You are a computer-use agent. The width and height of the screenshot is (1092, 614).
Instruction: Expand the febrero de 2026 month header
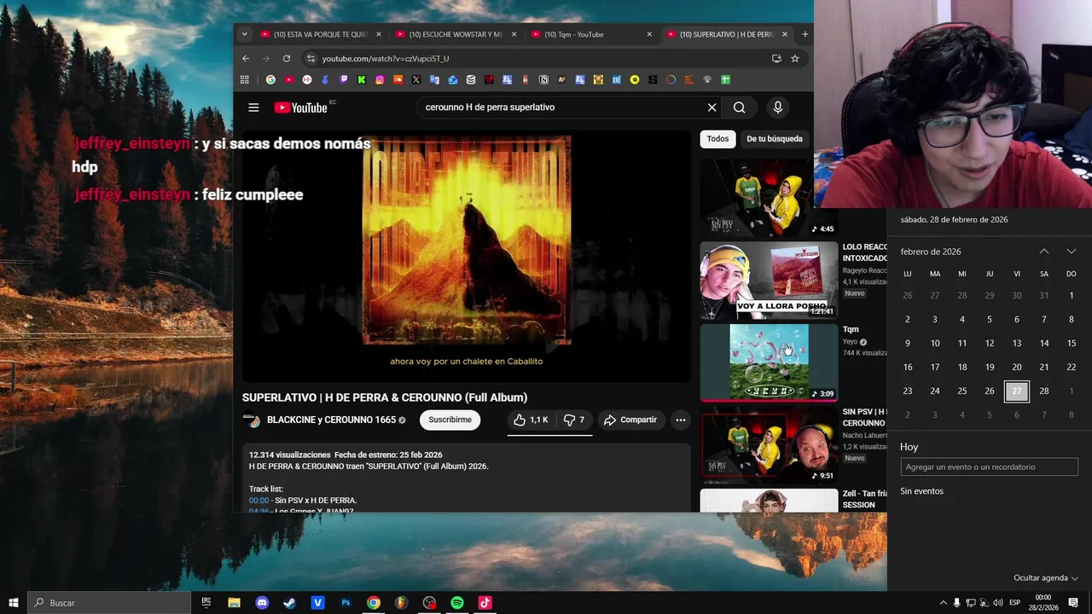coord(931,252)
